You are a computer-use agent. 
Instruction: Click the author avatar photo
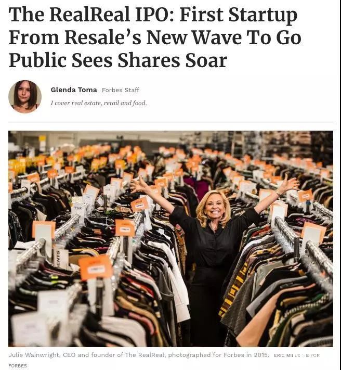[x=25, y=96]
